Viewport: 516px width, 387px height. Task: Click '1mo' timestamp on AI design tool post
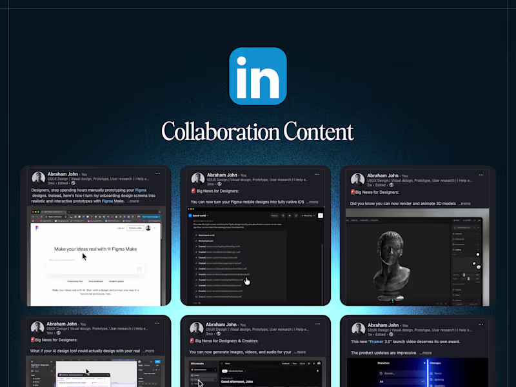pyautogui.click(x=50, y=333)
